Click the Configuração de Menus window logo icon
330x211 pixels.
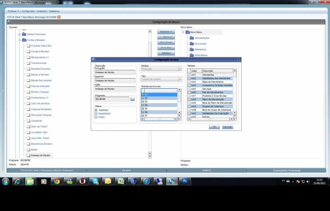9,22
